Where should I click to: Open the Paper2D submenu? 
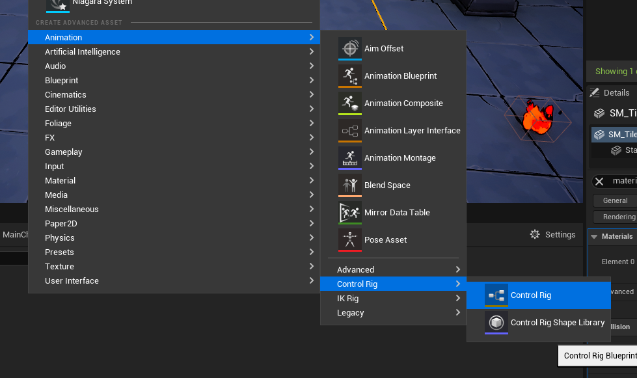[174, 223]
